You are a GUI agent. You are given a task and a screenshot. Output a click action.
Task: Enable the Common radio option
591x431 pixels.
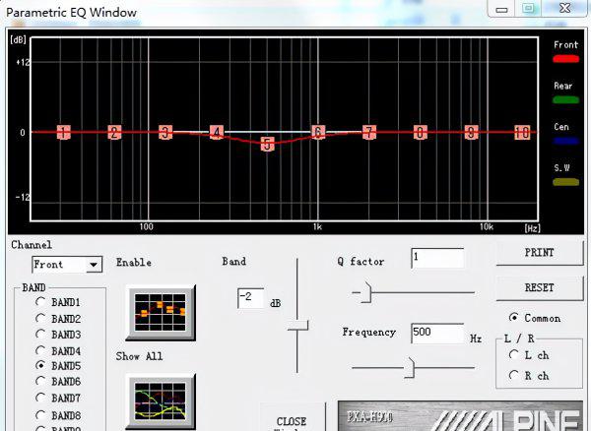(513, 318)
